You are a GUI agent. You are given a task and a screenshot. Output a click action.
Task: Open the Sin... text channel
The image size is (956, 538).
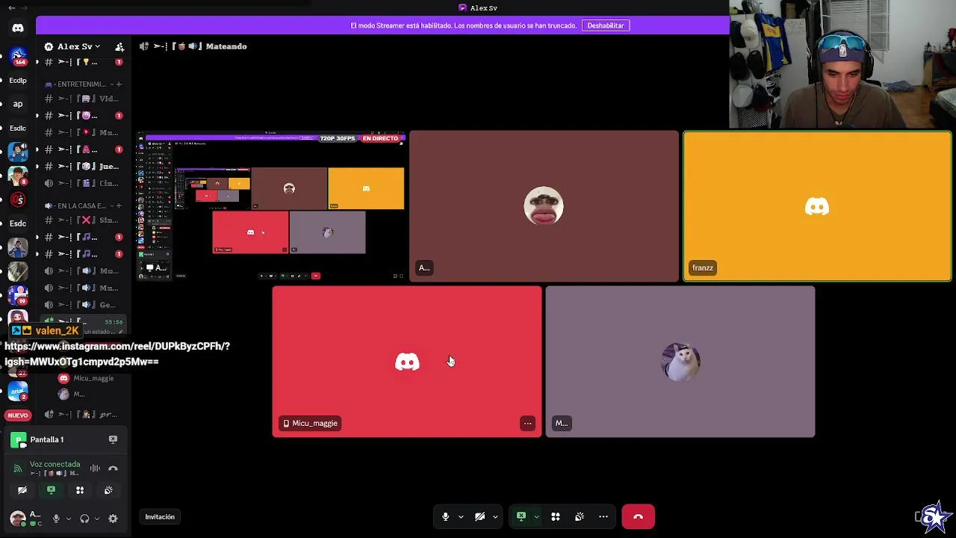pos(82,220)
